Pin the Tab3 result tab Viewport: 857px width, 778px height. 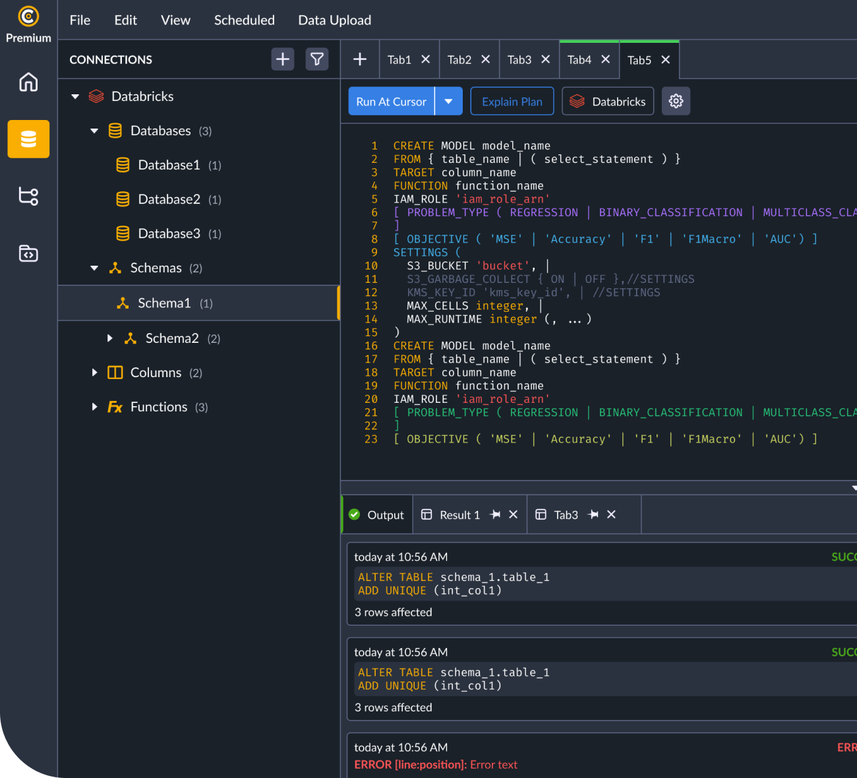594,514
